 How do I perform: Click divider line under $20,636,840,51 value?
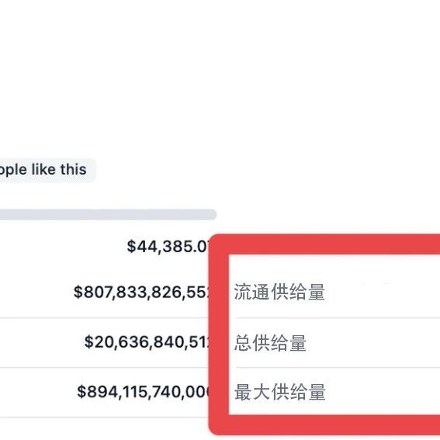(x=105, y=367)
